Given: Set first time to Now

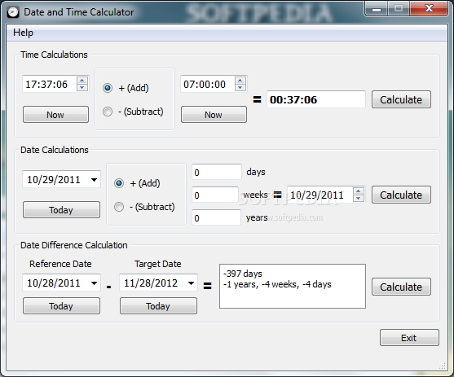Looking at the screenshot, I should click(x=55, y=115).
